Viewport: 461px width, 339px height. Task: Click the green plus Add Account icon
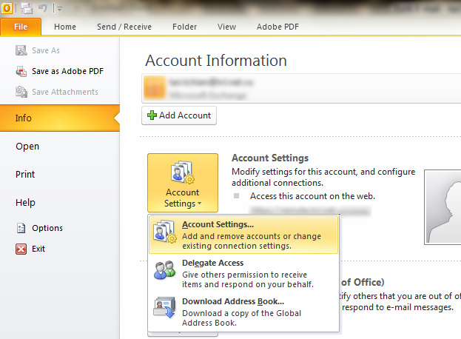click(x=152, y=115)
